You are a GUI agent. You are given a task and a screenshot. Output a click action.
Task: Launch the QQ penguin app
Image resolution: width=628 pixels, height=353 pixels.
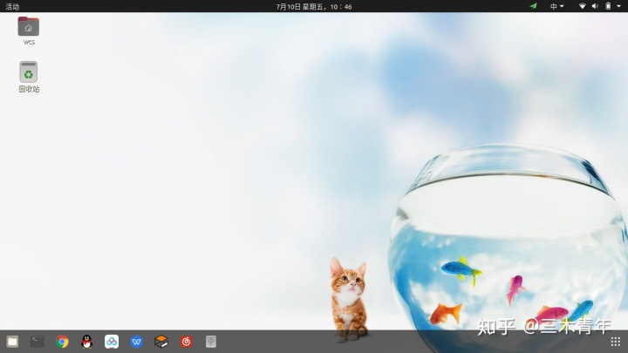(87, 342)
